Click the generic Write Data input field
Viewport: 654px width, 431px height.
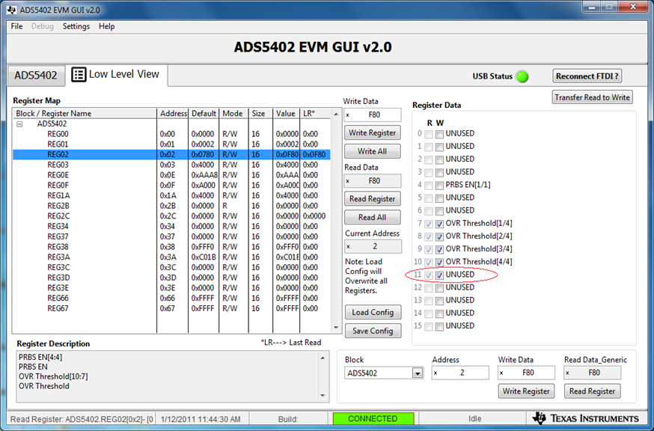[526, 373]
